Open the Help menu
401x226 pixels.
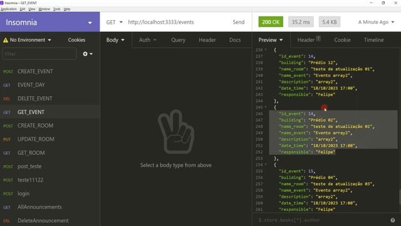(x=67, y=9)
